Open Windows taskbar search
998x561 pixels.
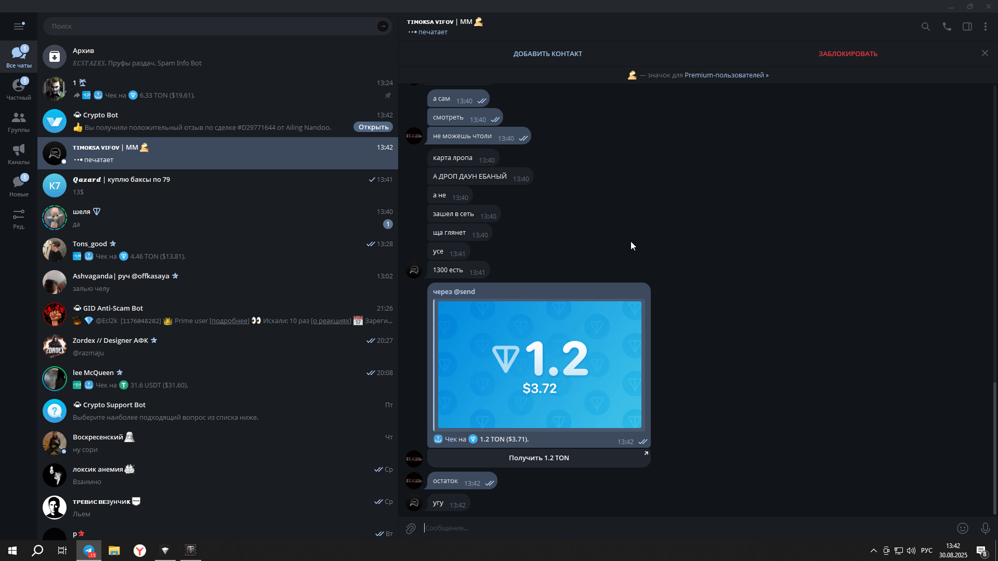coord(37,551)
